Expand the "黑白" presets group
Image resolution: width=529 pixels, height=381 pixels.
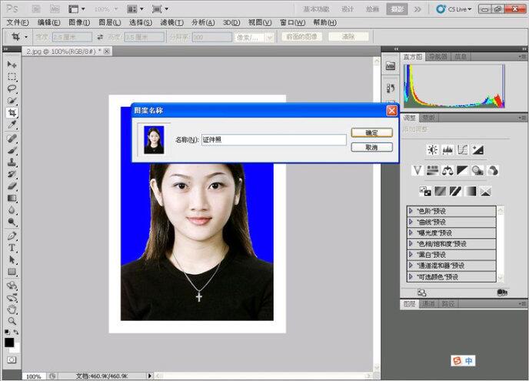pos(411,255)
